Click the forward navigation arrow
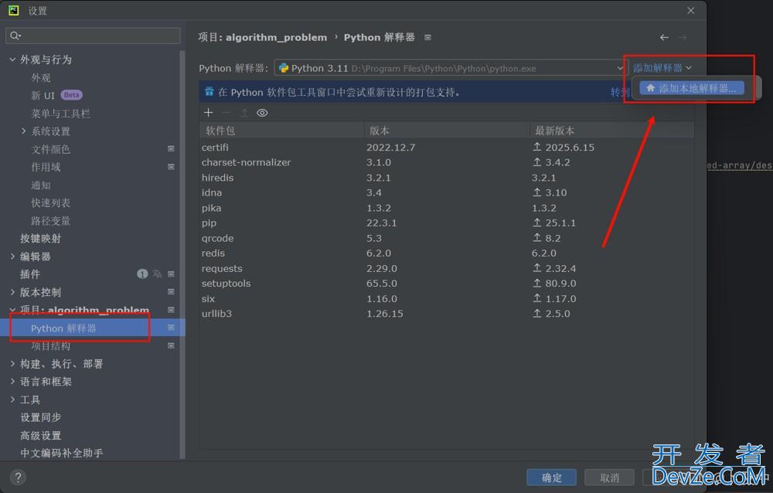This screenshot has height=493, width=773. click(x=683, y=37)
